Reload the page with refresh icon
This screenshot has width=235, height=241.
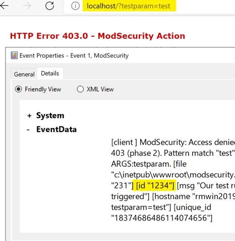tap(49, 6)
